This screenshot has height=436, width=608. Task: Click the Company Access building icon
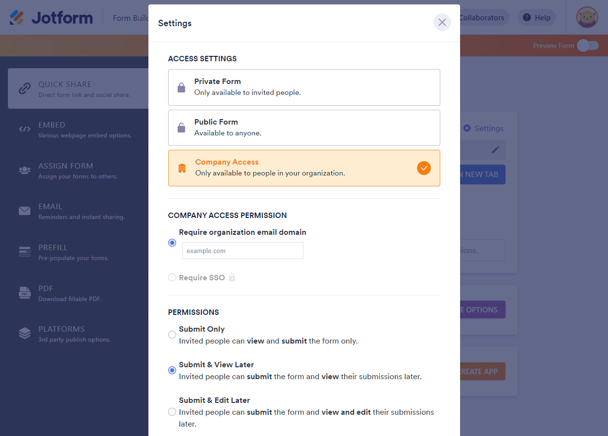182,168
